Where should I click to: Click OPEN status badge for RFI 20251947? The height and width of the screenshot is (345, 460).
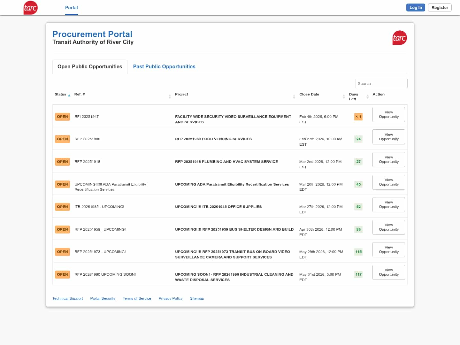pos(62,117)
